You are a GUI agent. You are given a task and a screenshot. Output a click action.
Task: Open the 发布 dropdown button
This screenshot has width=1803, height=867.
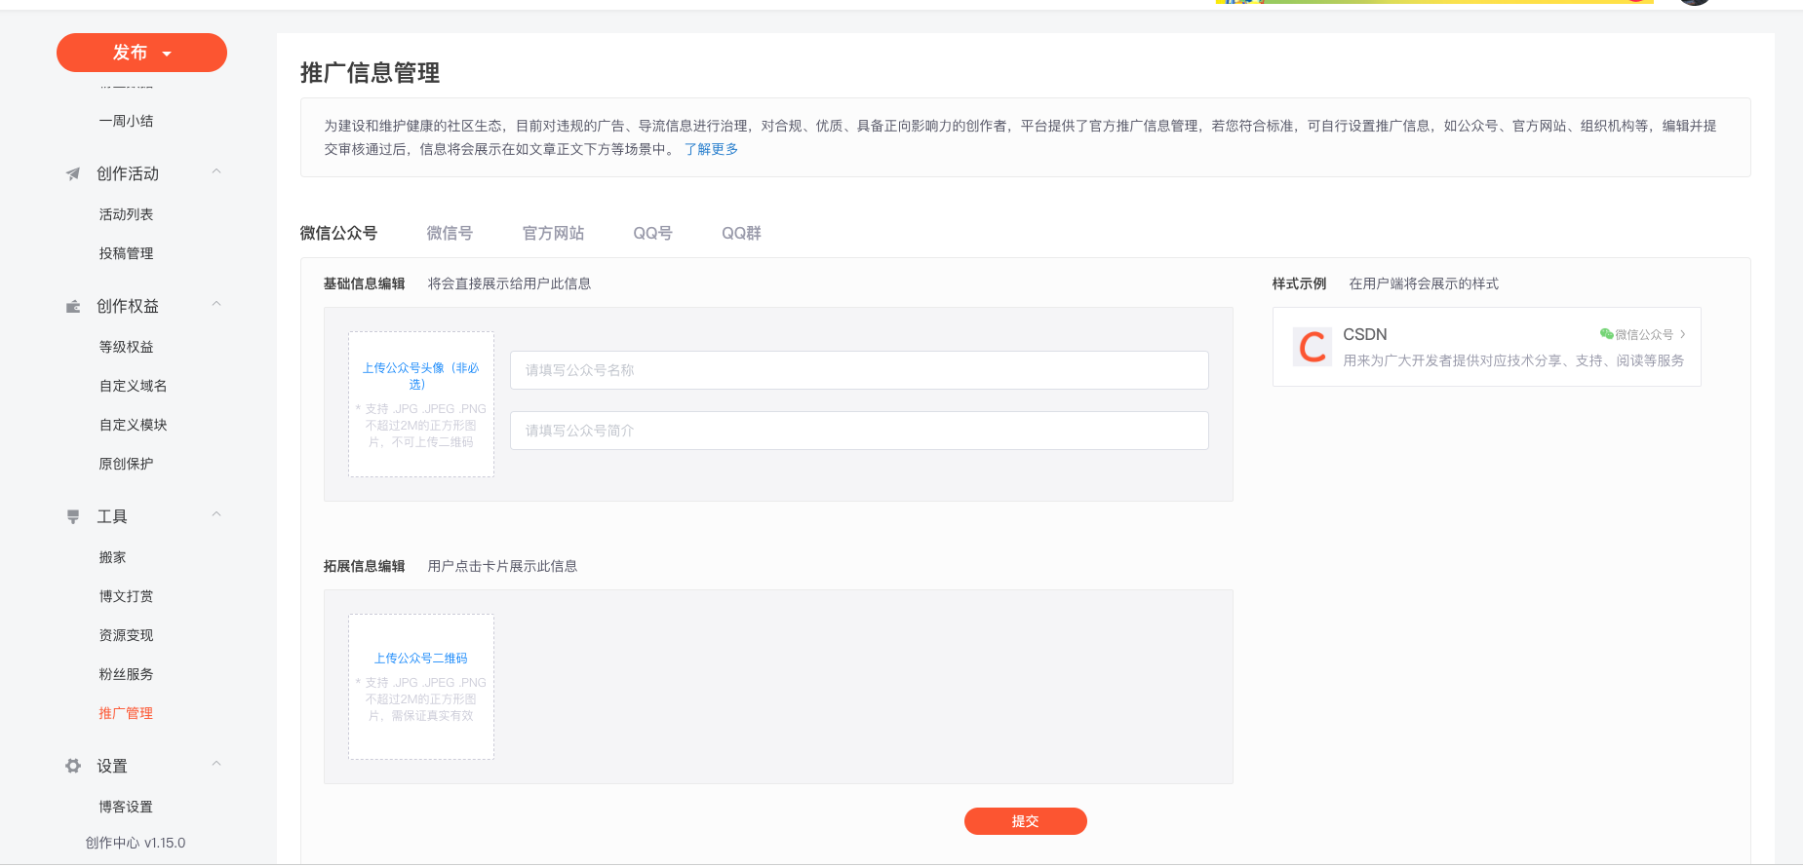click(141, 53)
